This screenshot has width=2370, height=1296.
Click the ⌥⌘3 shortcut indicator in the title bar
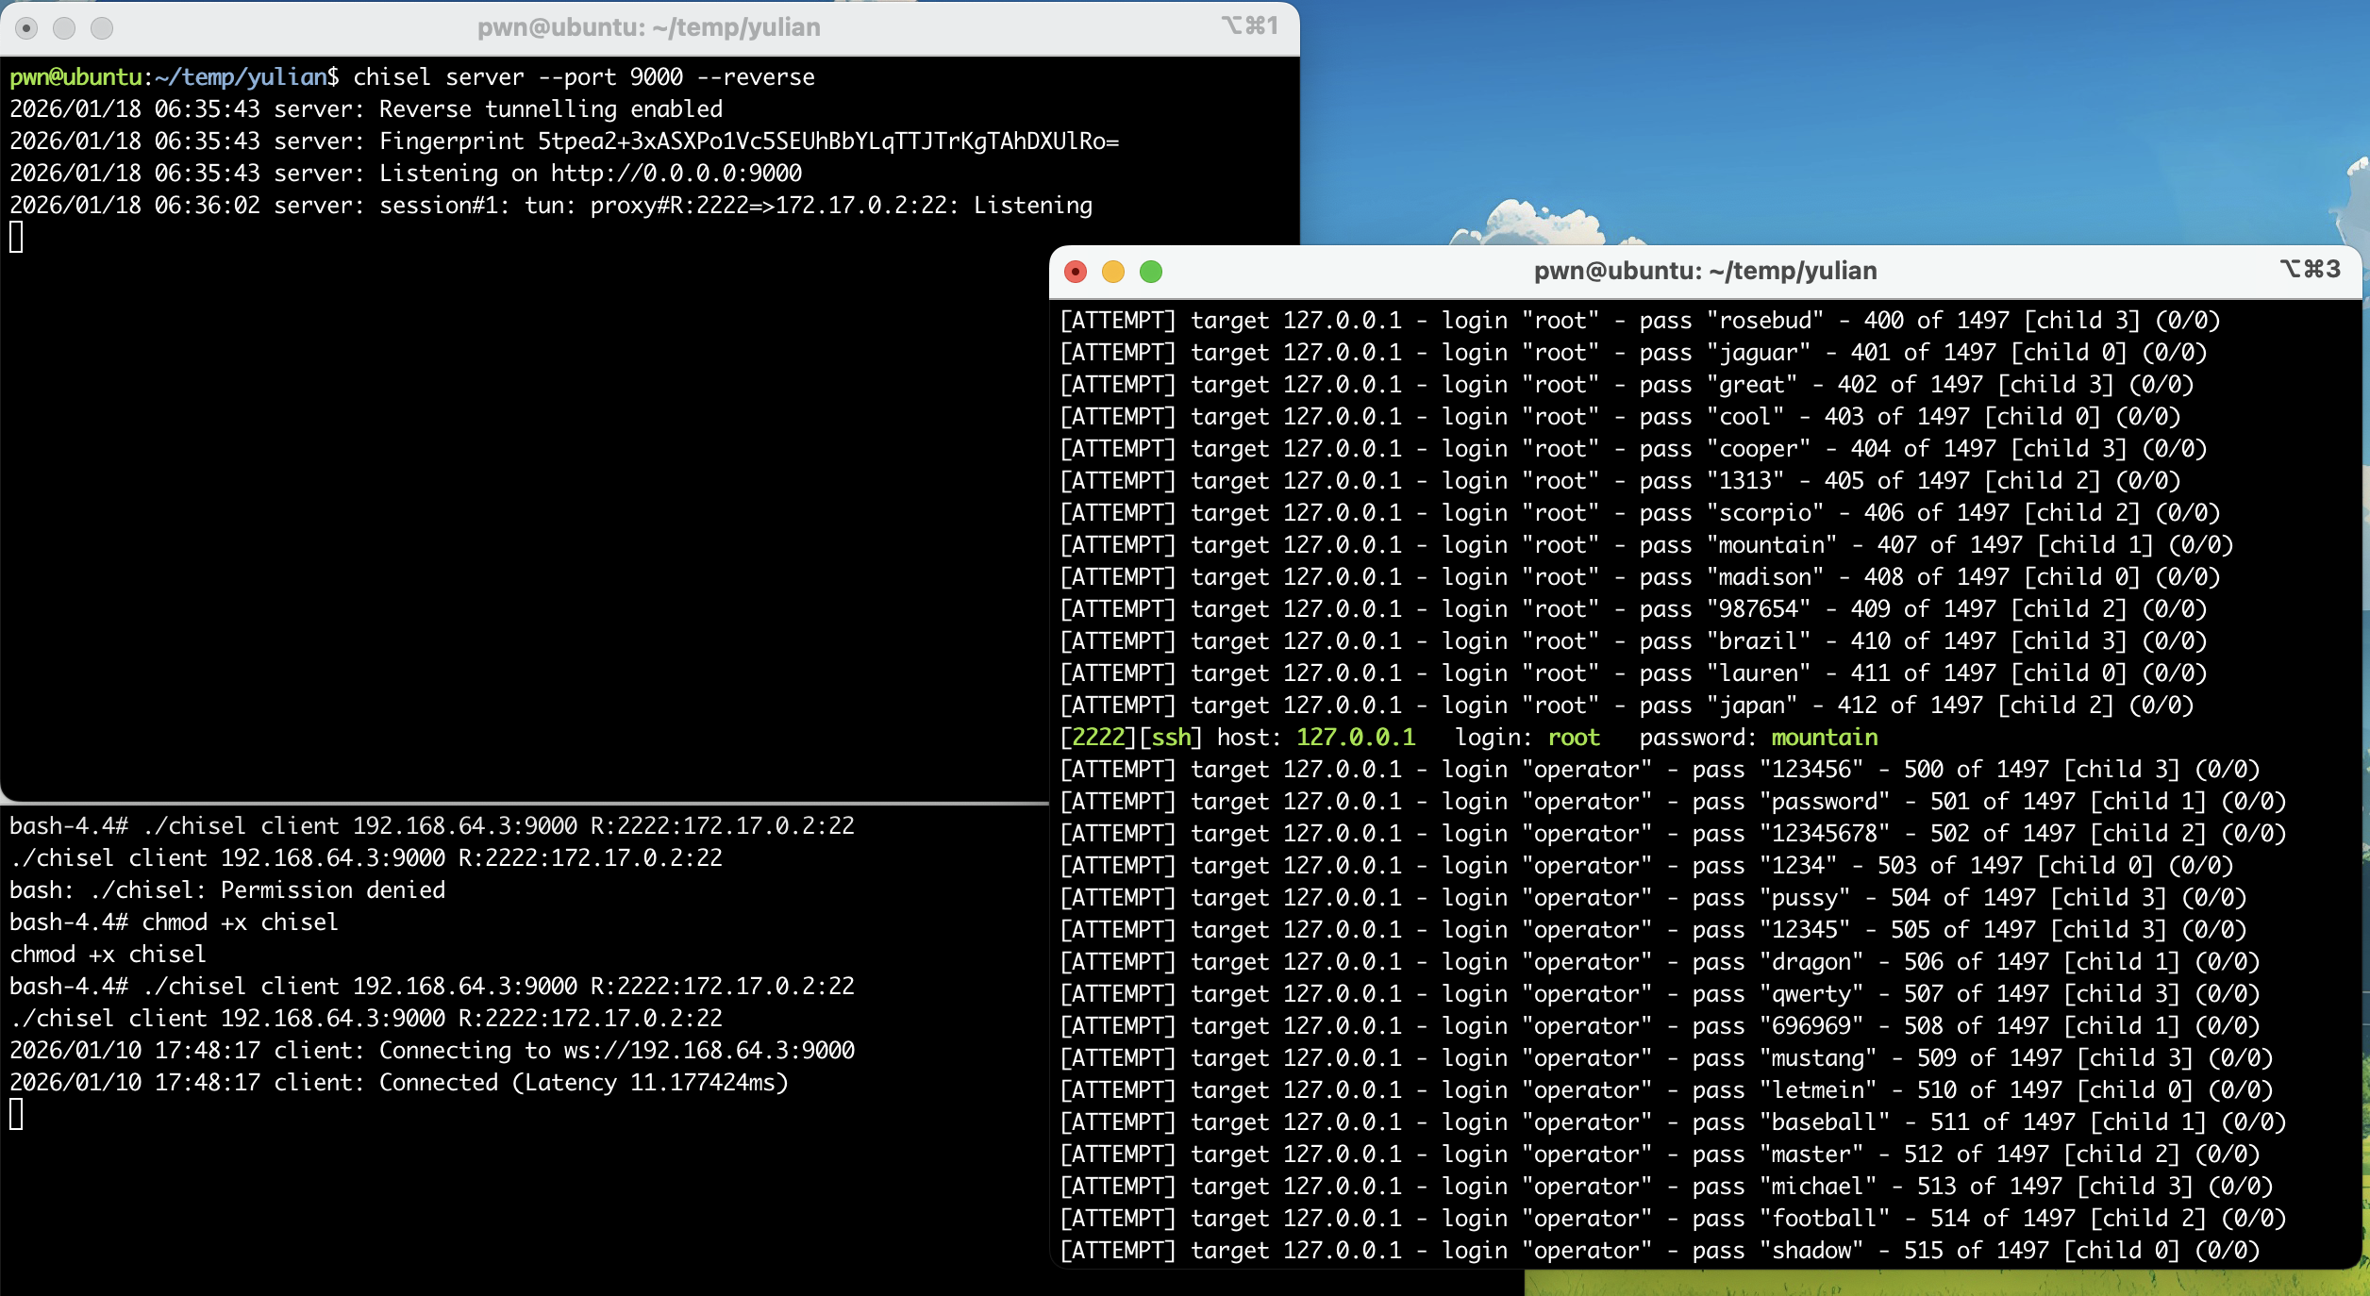[2311, 270]
